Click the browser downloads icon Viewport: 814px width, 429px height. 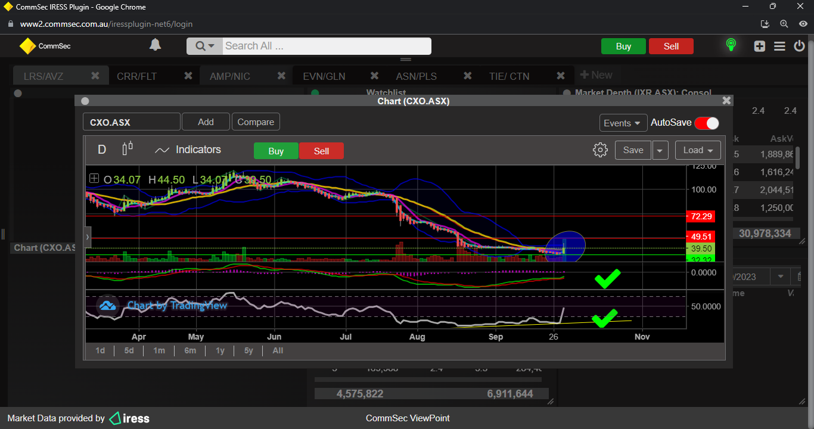(x=766, y=24)
